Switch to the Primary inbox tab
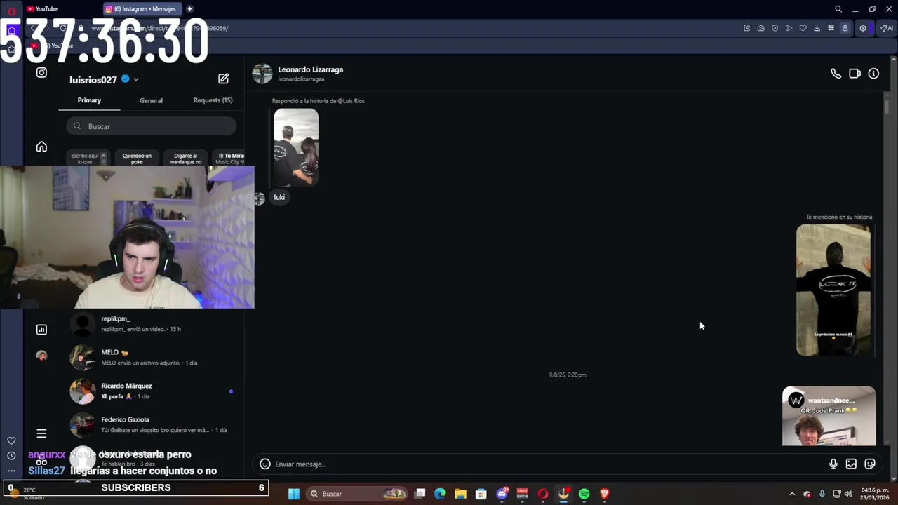This screenshot has width=898, height=505. (89, 100)
